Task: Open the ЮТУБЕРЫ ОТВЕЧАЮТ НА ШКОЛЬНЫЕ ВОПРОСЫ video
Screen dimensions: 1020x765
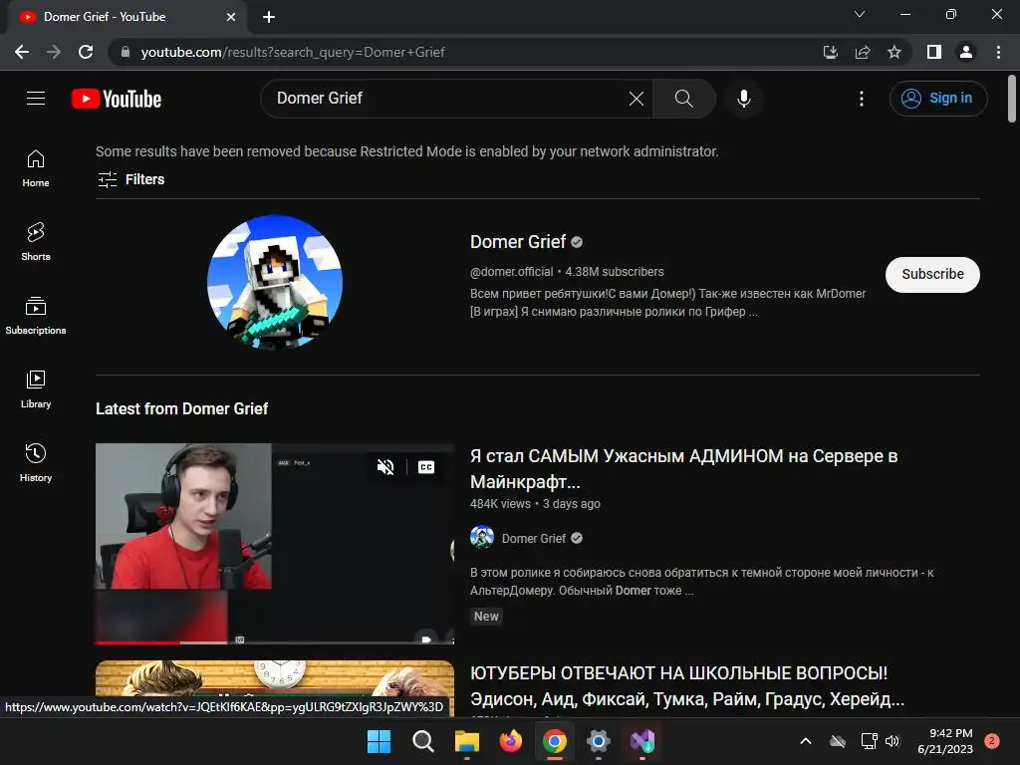Action: [x=687, y=685]
